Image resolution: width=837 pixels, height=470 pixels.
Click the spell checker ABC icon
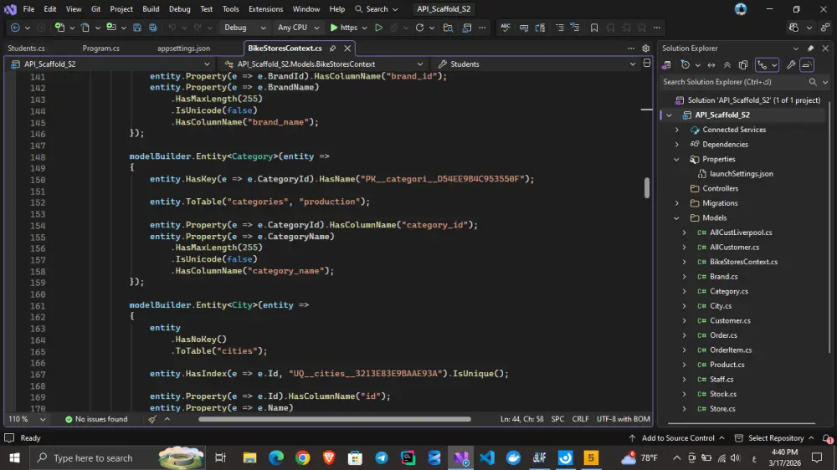click(x=505, y=28)
